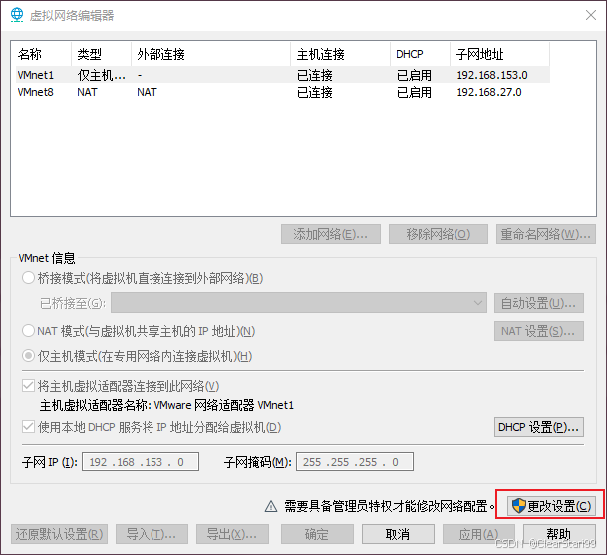Click the 子网地址 column header
The image size is (607, 555).
click(x=500, y=54)
